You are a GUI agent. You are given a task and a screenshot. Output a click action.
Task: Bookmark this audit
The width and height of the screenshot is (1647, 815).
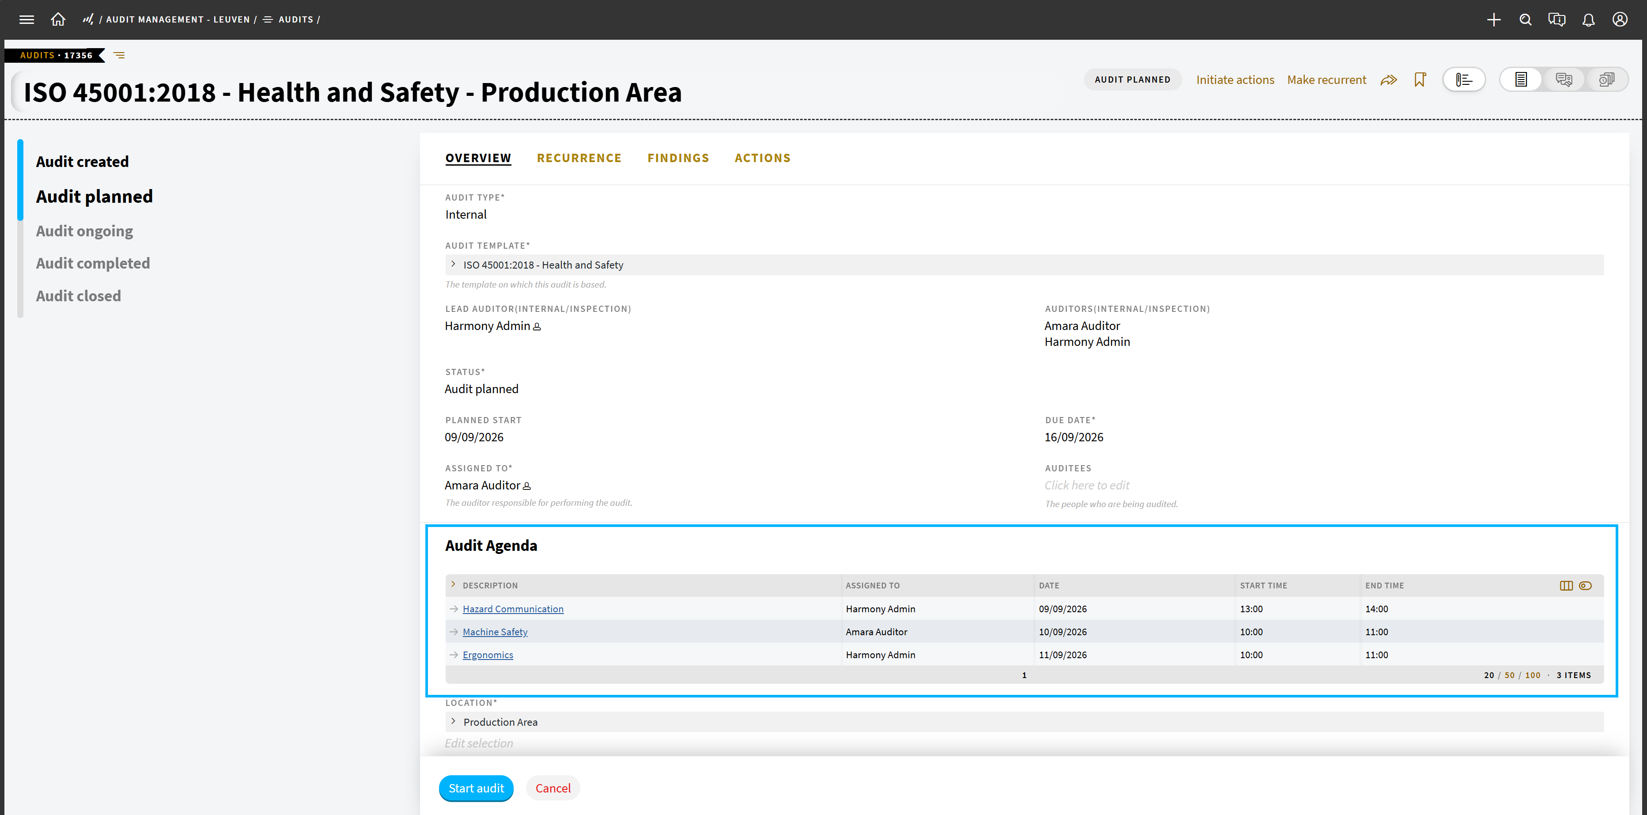(x=1420, y=80)
